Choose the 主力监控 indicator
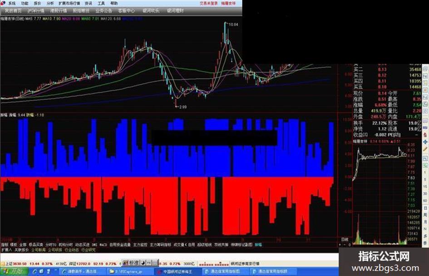 140,245
